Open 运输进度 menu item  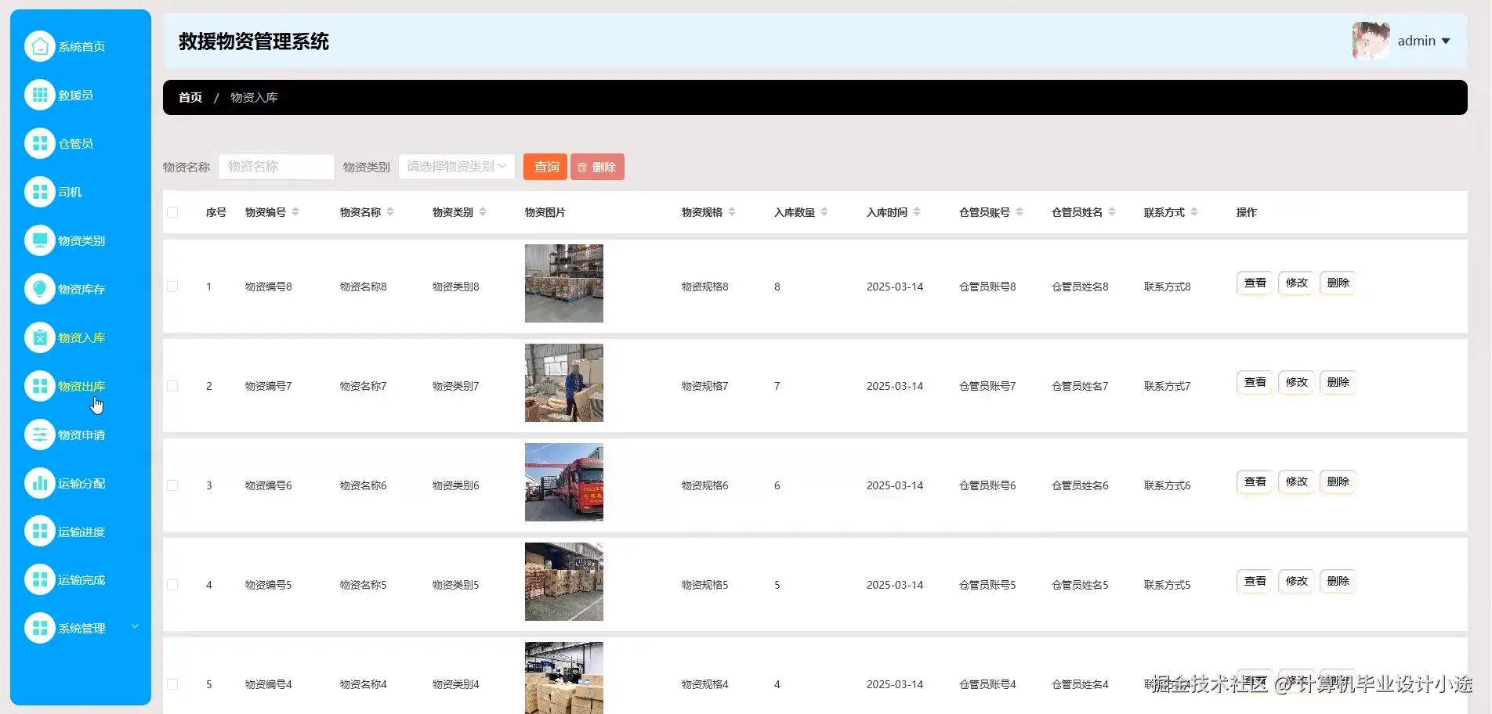click(81, 532)
